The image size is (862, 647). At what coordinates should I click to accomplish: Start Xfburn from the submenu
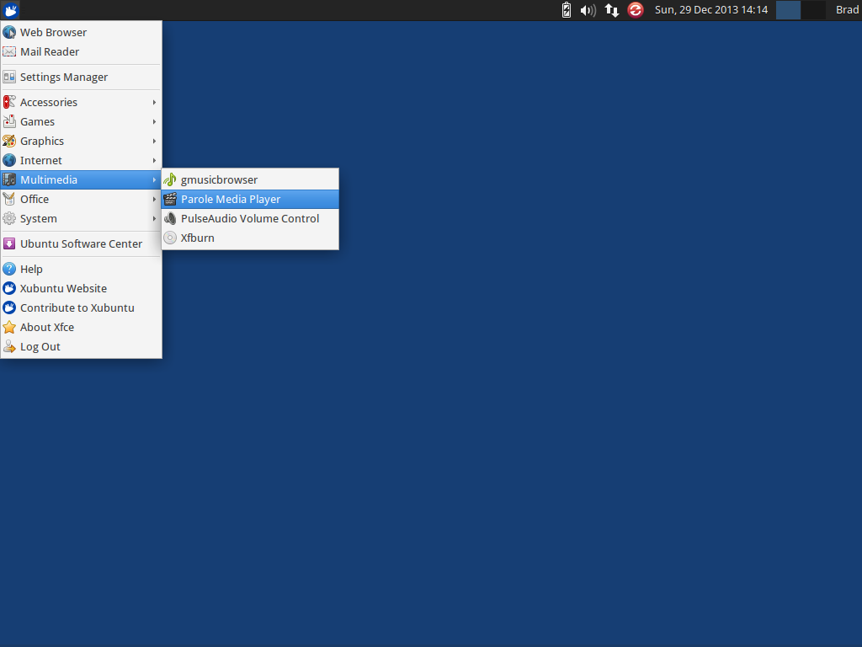250,238
